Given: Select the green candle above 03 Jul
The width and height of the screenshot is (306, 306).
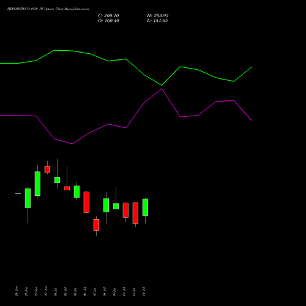Looking at the screenshot, I should (76, 192).
